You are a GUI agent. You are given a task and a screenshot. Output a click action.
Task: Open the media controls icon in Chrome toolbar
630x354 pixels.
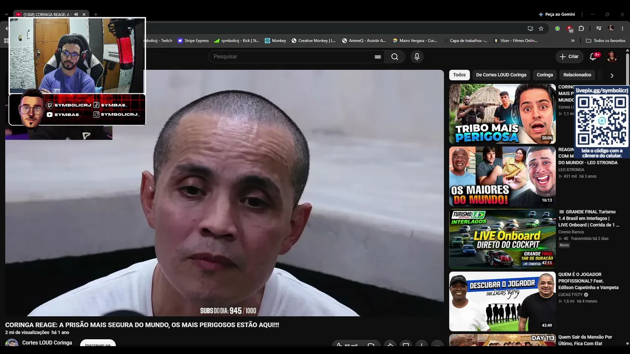coord(599,29)
